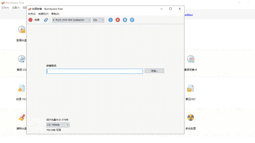The image size is (255, 143).
Task: Open the 52x write speed dropdown
Action: pos(98,20)
